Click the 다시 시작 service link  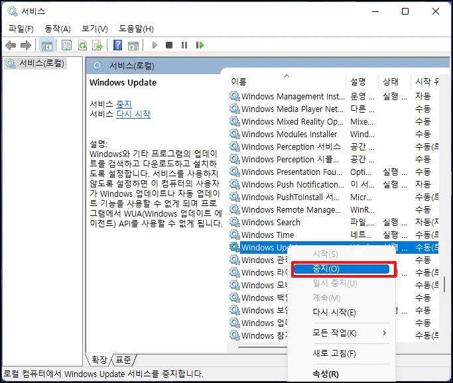pyautogui.click(x=133, y=114)
